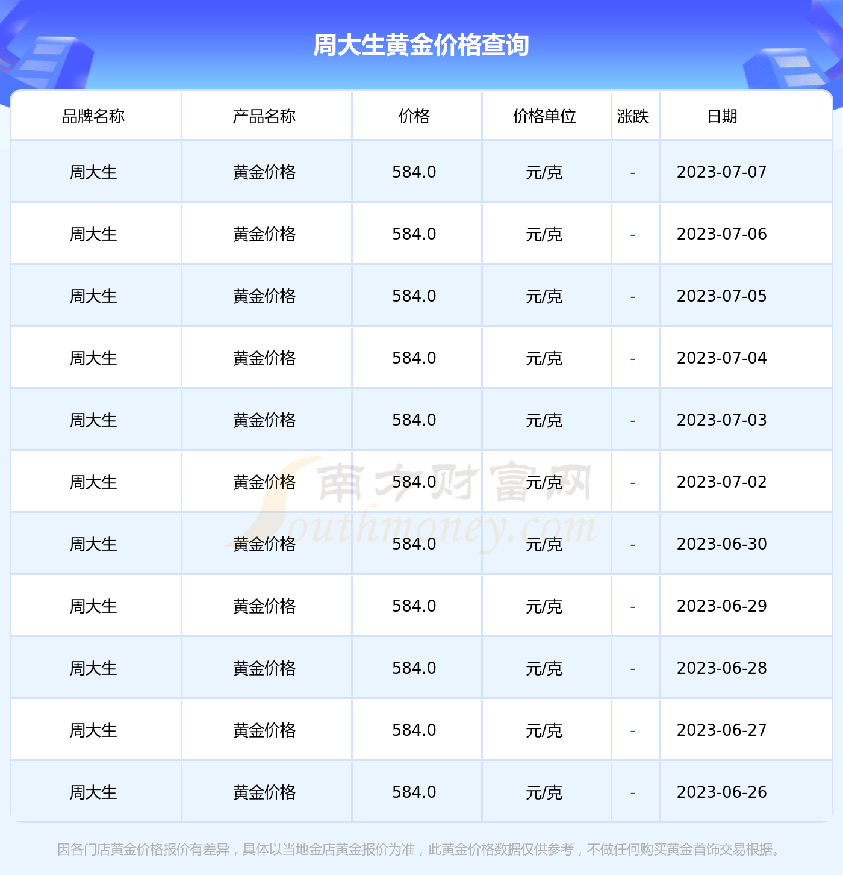This screenshot has width=843, height=876.
Task: Click price 584.0 in the 2023-07-07 row
Action: [x=414, y=172]
